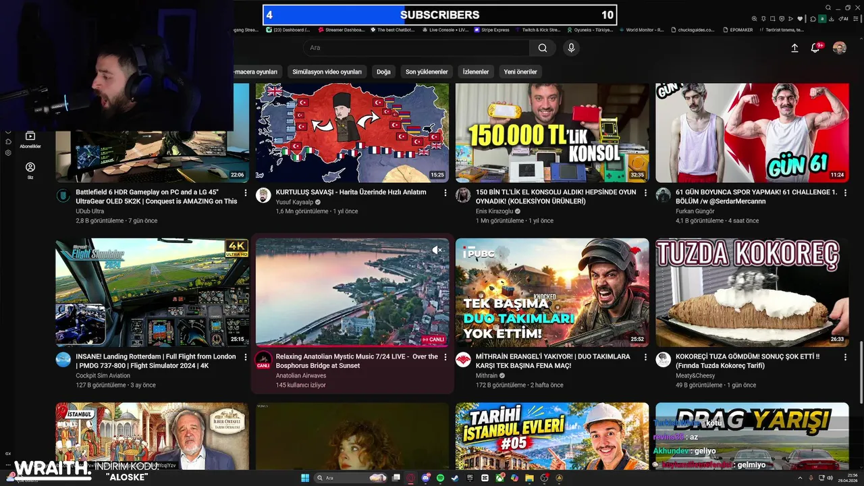Open 150.000 TL'lik KONSOL thumbnail
The height and width of the screenshot is (486, 864).
click(552, 132)
